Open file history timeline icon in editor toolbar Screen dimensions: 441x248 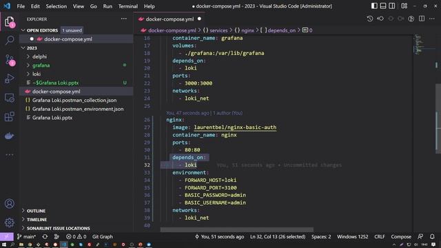(x=370, y=19)
